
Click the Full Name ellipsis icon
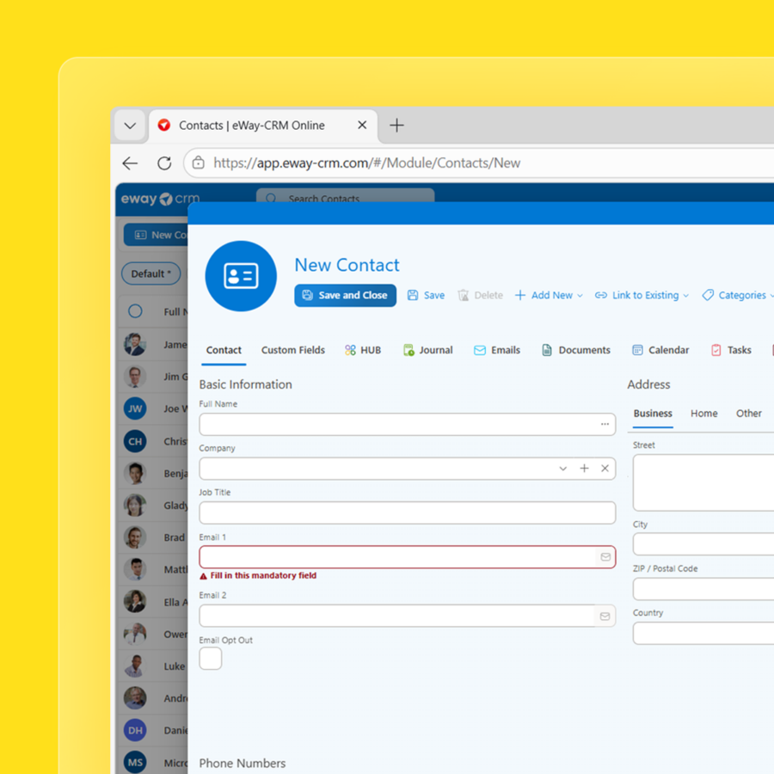click(x=605, y=425)
